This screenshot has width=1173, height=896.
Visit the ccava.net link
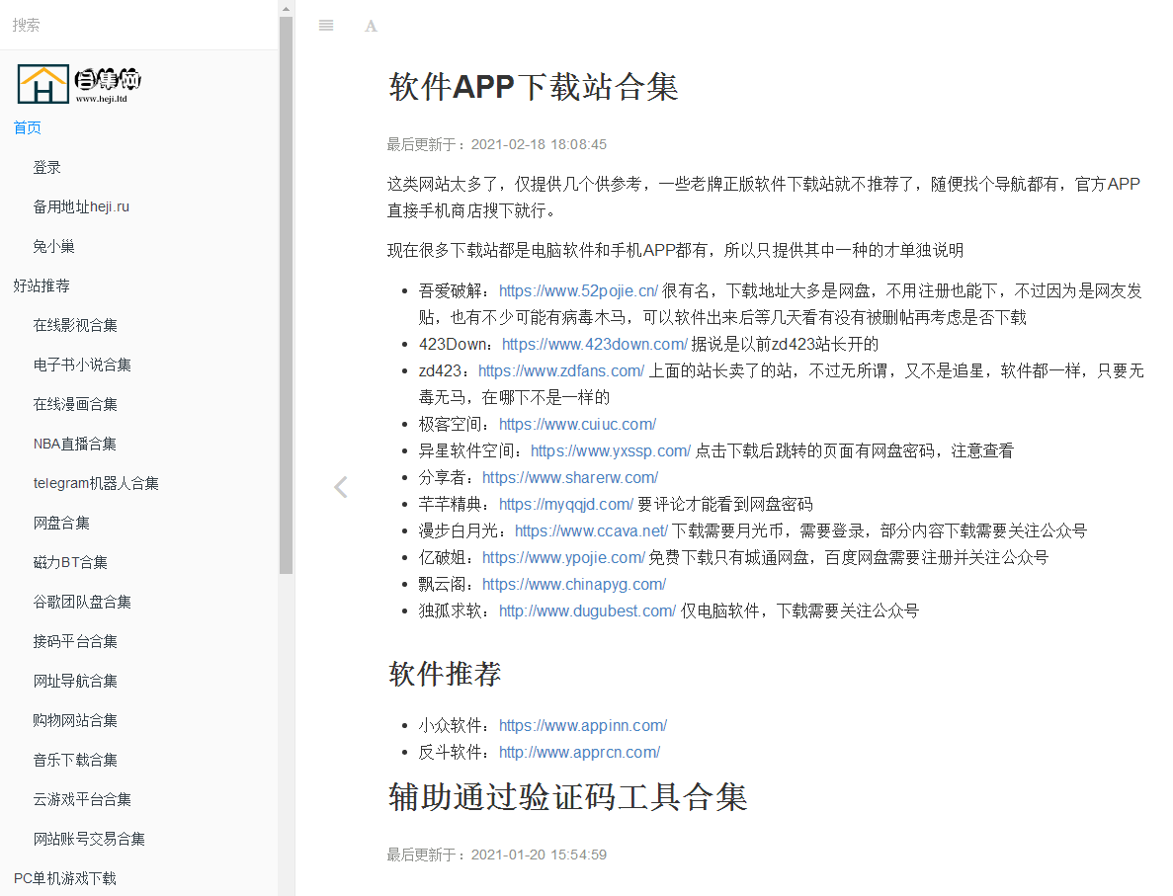(591, 531)
